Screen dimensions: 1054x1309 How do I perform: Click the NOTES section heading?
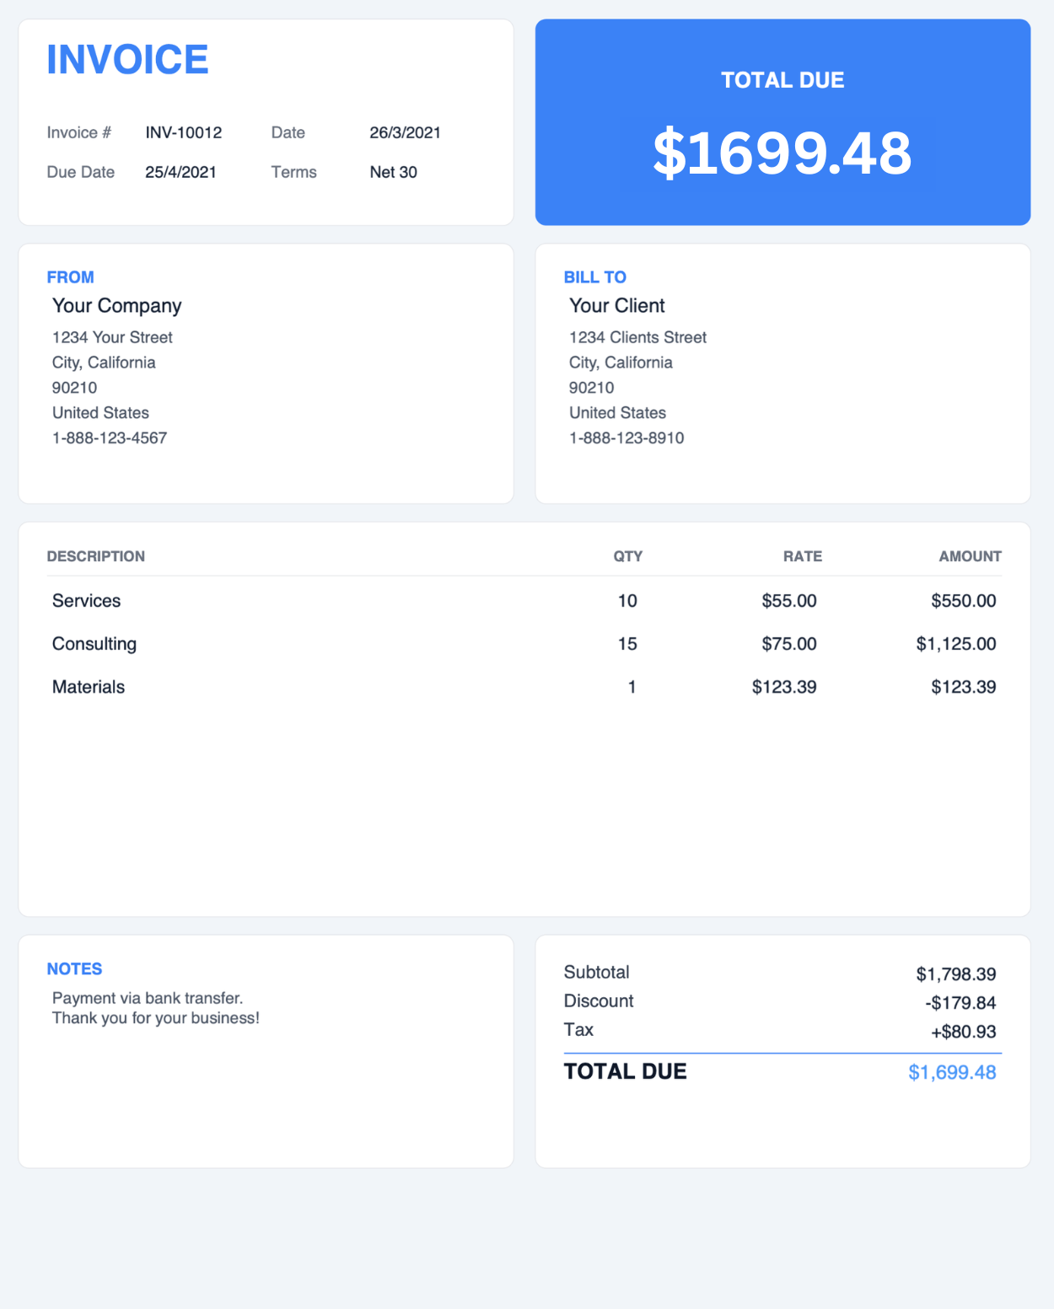(74, 969)
